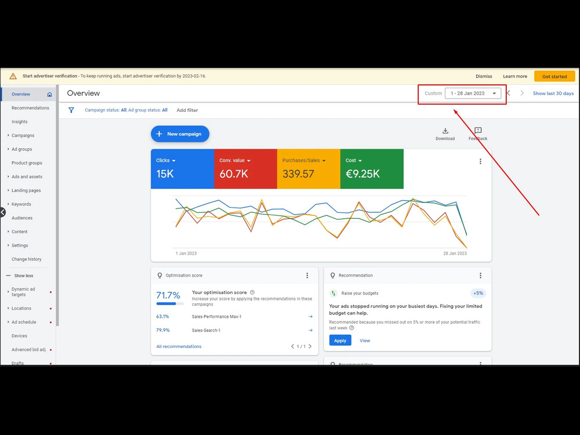Open Audiences in the sidebar
The height and width of the screenshot is (435, 580).
22,218
